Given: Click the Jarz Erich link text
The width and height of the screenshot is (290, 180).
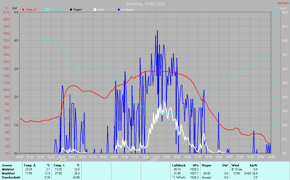Looking at the screenshot, I should 283,3.
